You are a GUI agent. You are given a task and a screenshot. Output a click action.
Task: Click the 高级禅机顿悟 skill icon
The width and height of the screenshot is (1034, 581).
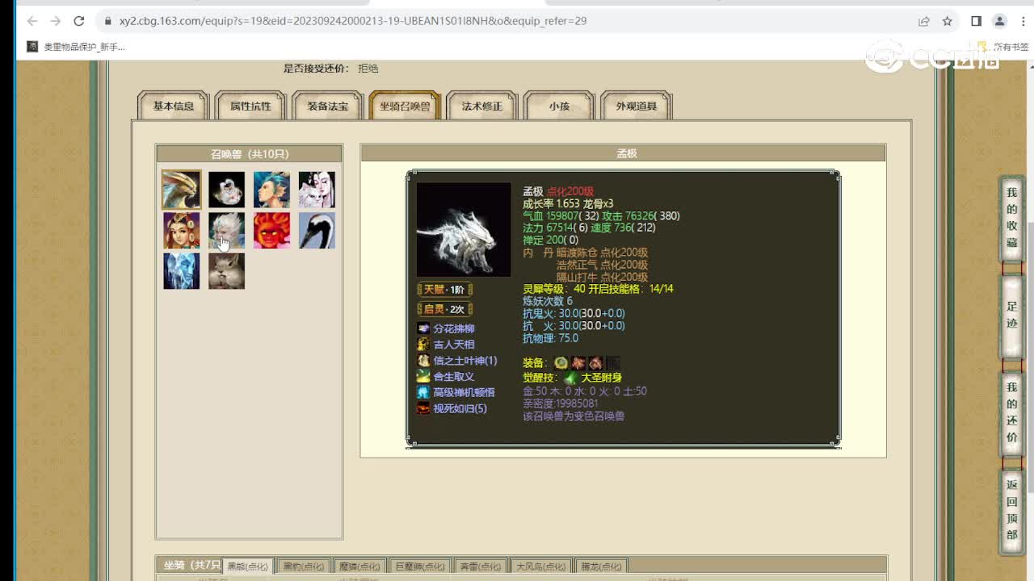[x=423, y=392]
